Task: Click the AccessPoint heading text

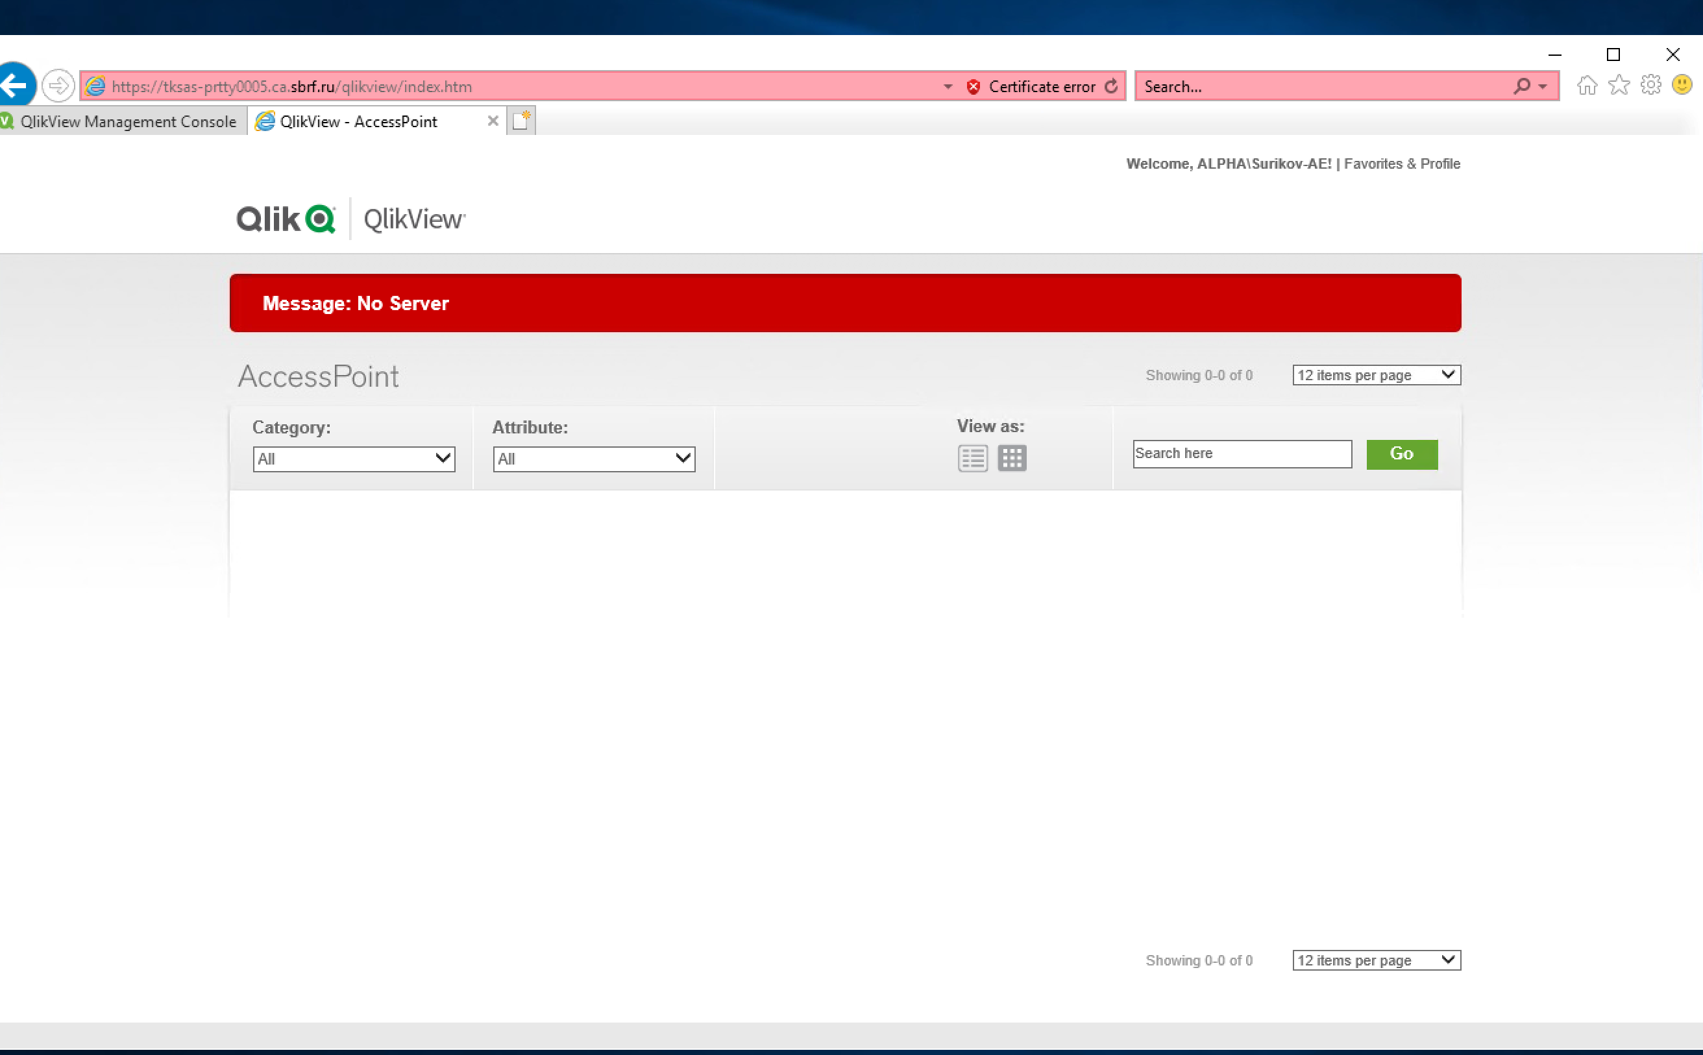Action: point(318,377)
